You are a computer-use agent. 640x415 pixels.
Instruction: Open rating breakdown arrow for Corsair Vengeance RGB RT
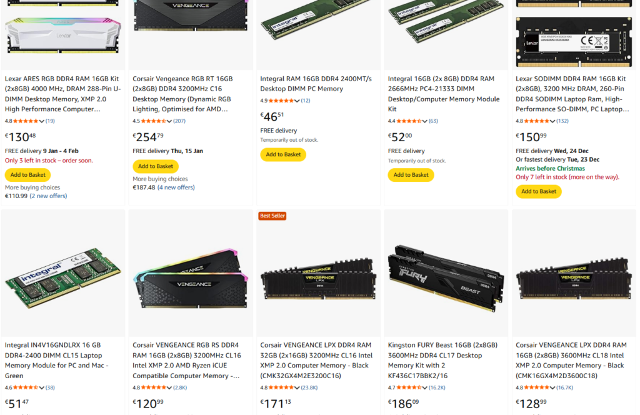click(169, 121)
